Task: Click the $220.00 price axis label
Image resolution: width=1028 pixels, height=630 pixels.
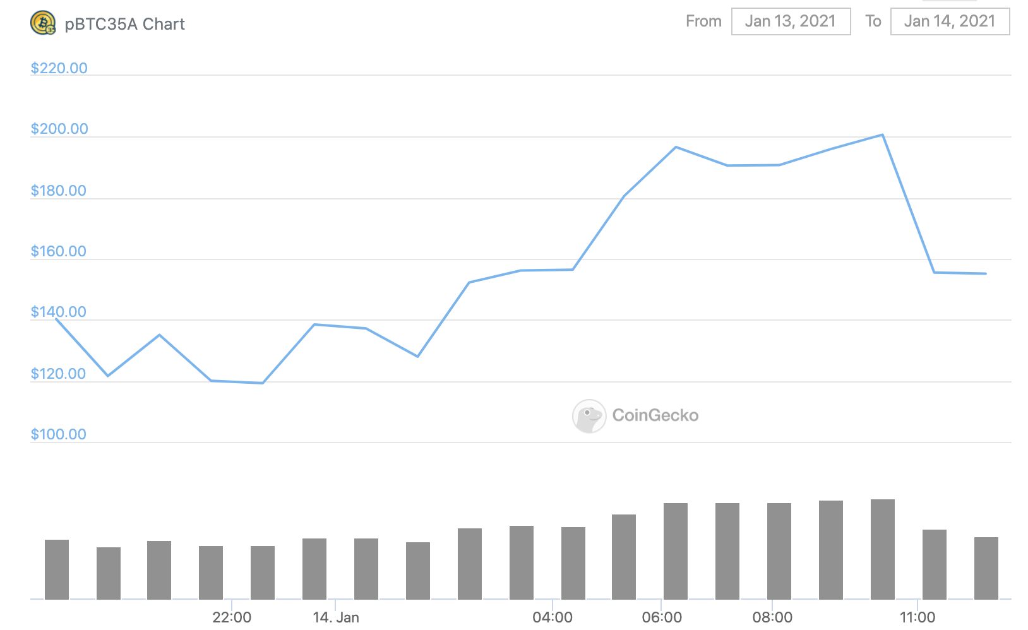Action: (59, 68)
